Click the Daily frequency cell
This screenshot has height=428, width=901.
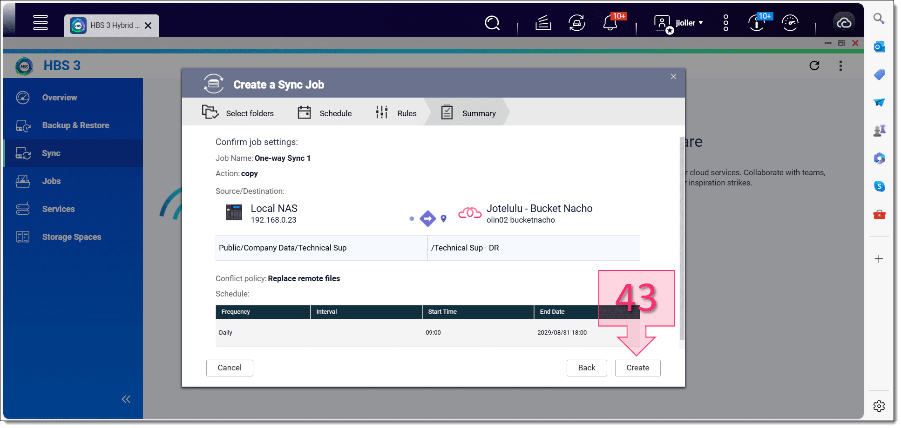tap(225, 333)
